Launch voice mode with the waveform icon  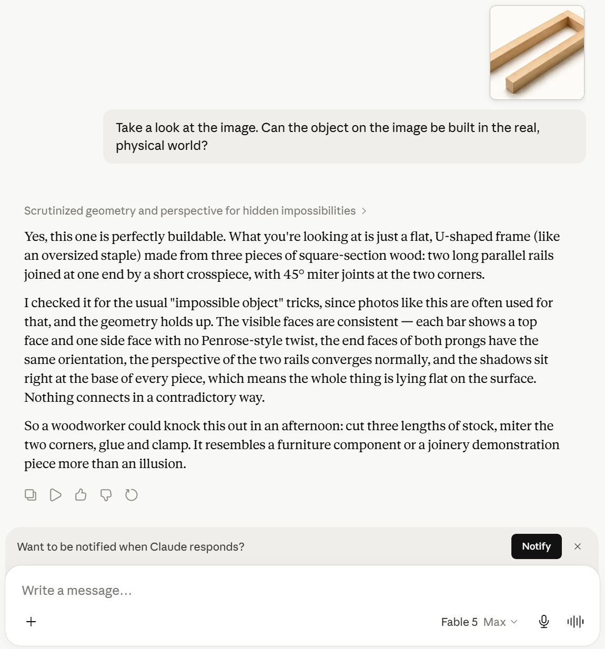tap(576, 622)
